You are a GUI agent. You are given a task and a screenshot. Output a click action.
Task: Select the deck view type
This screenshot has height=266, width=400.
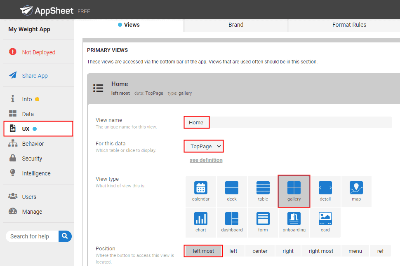pyautogui.click(x=232, y=191)
